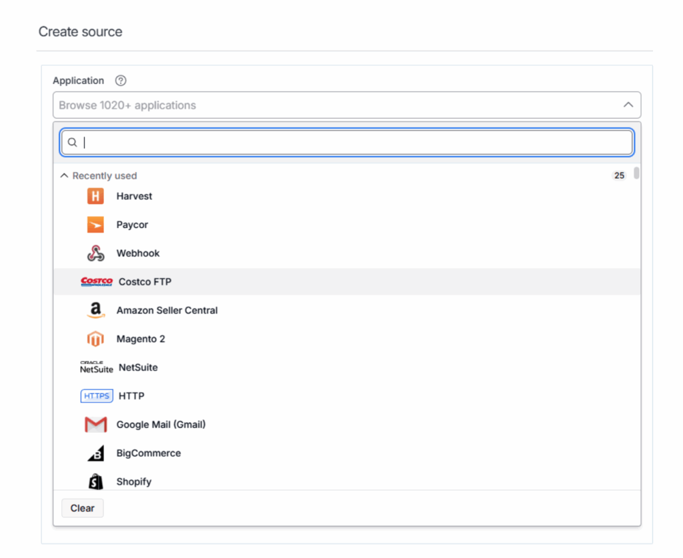The height and width of the screenshot is (558, 683).
Task: Click the Shopify bag icon
Action: point(95,481)
